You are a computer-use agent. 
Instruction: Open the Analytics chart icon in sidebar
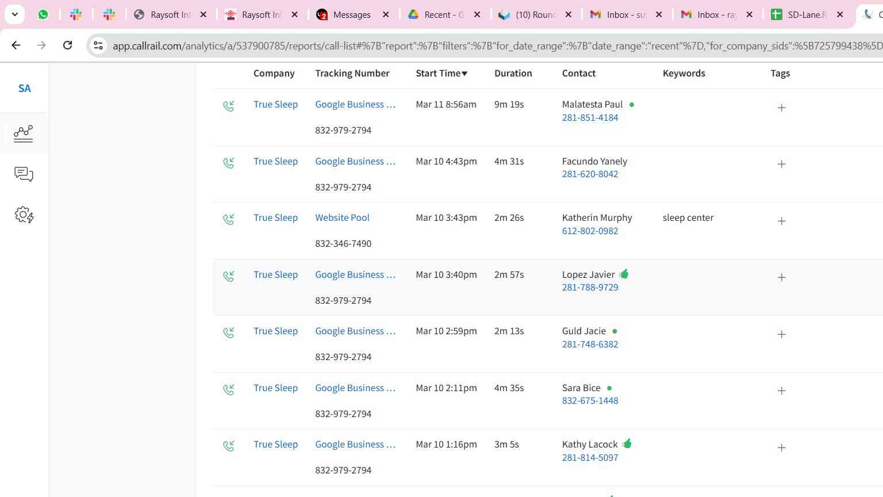(x=24, y=133)
